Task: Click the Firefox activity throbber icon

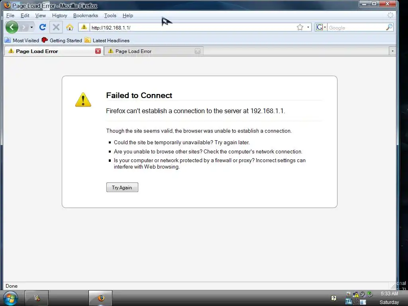Action: 390,16
